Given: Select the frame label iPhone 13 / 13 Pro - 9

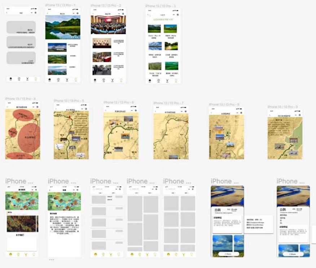Looking at the screenshot, I should tap(282, 107).
